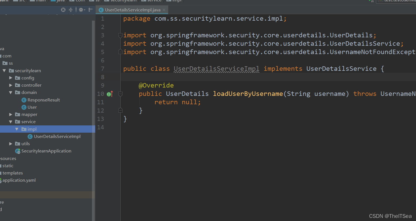Click the securitylearn package folder icon
This screenshot has width=416, height=221.
[11, 71]
